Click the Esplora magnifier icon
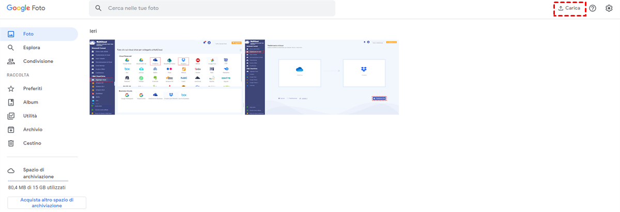 click(x=11, y=47)
